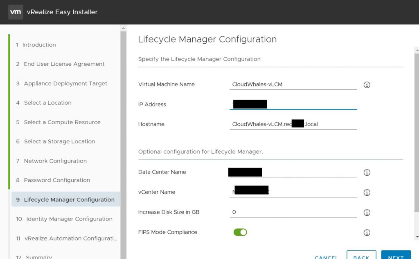Image resolution: width=419 pixels, height=259 pixels.
Task: Open Select a Location step
Action: [44, 103]
